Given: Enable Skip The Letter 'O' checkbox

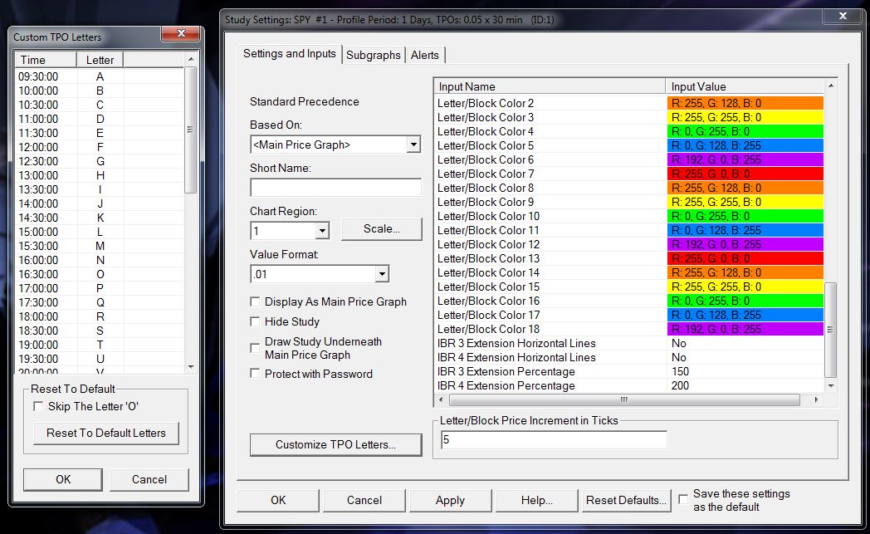Looking at the screenshot, I should pyautogui.click(x=38, y=406).
